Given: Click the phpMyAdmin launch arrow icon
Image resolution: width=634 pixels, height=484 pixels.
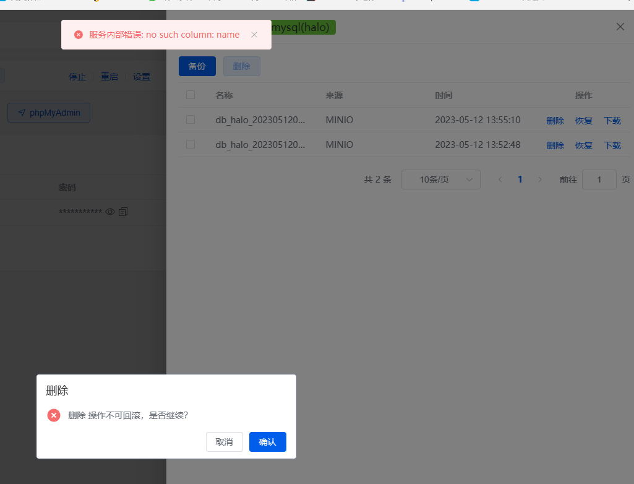Looking at the screenshot, I should [x=22, y=112].
